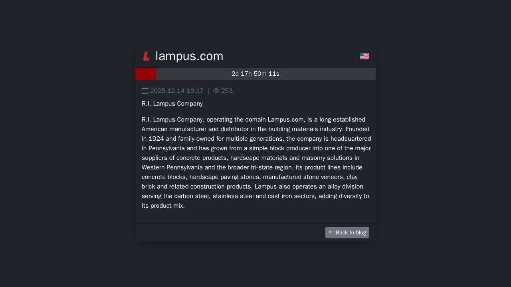Click the lampus.com title heading
The height and width of the screenshot is (287, 511).
[x=189, y=56]
